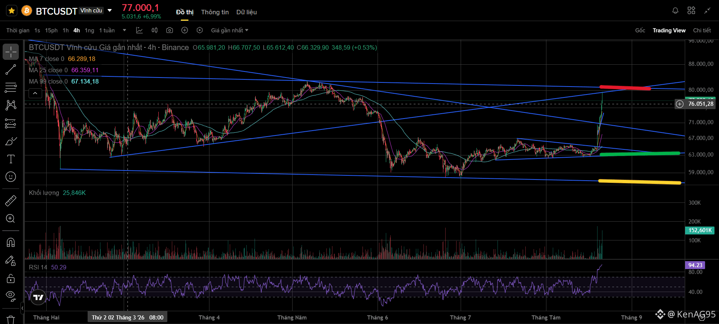Viewport: 719px width, 324px height.
Task: Click the circled plus icon in toolbar
Action: 185,30
